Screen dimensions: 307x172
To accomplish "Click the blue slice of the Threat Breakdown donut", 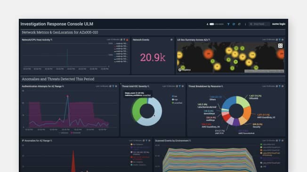I will coord(229,102).
